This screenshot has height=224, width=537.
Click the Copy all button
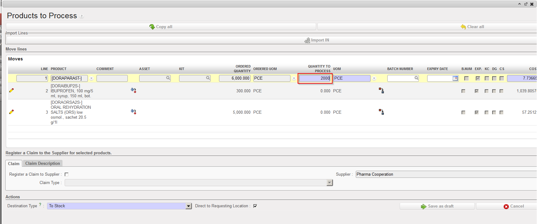[x=161, y=27]
